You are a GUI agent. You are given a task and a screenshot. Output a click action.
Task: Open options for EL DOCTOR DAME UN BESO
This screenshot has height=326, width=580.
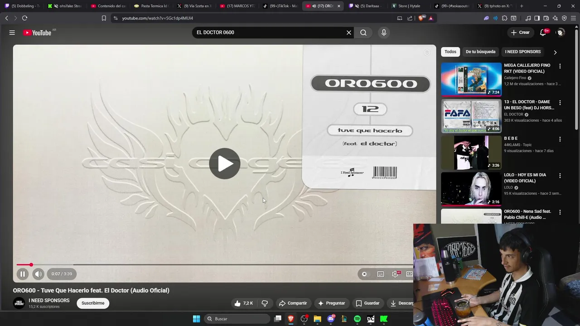pos(560,103)
